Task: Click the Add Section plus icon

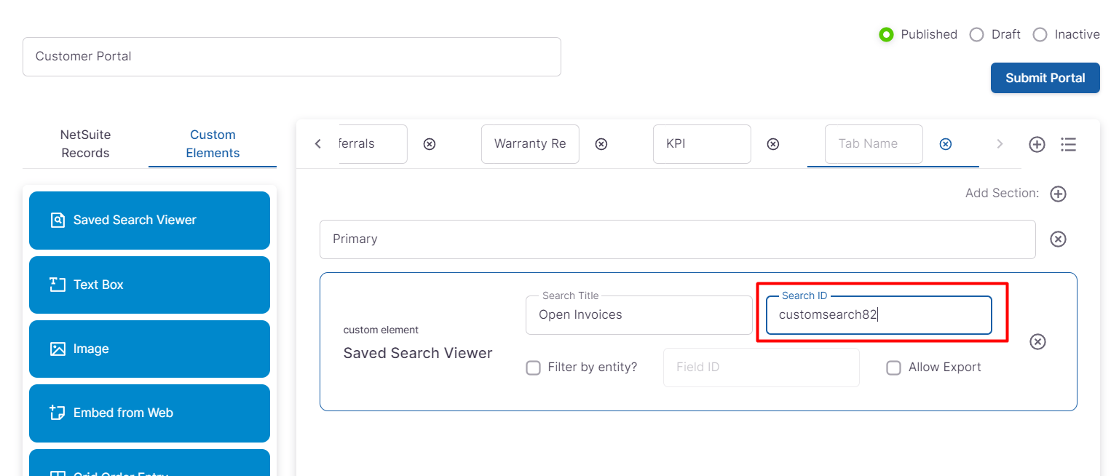Action: coord(1058,194)
